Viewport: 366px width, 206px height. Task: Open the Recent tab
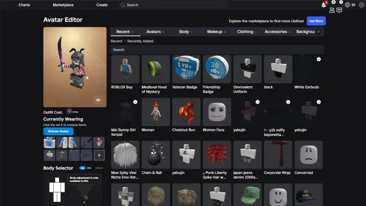(x=125, y=32)
